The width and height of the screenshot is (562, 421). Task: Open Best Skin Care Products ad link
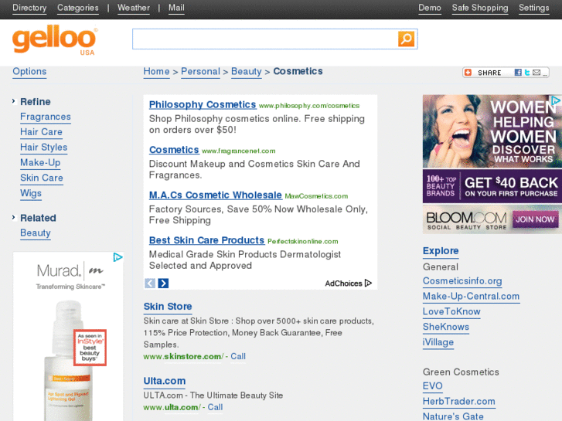207,240
